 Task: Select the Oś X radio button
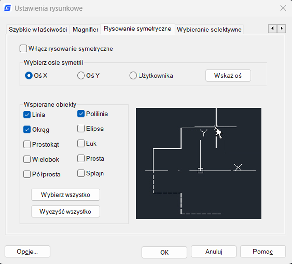pos(29,75)
